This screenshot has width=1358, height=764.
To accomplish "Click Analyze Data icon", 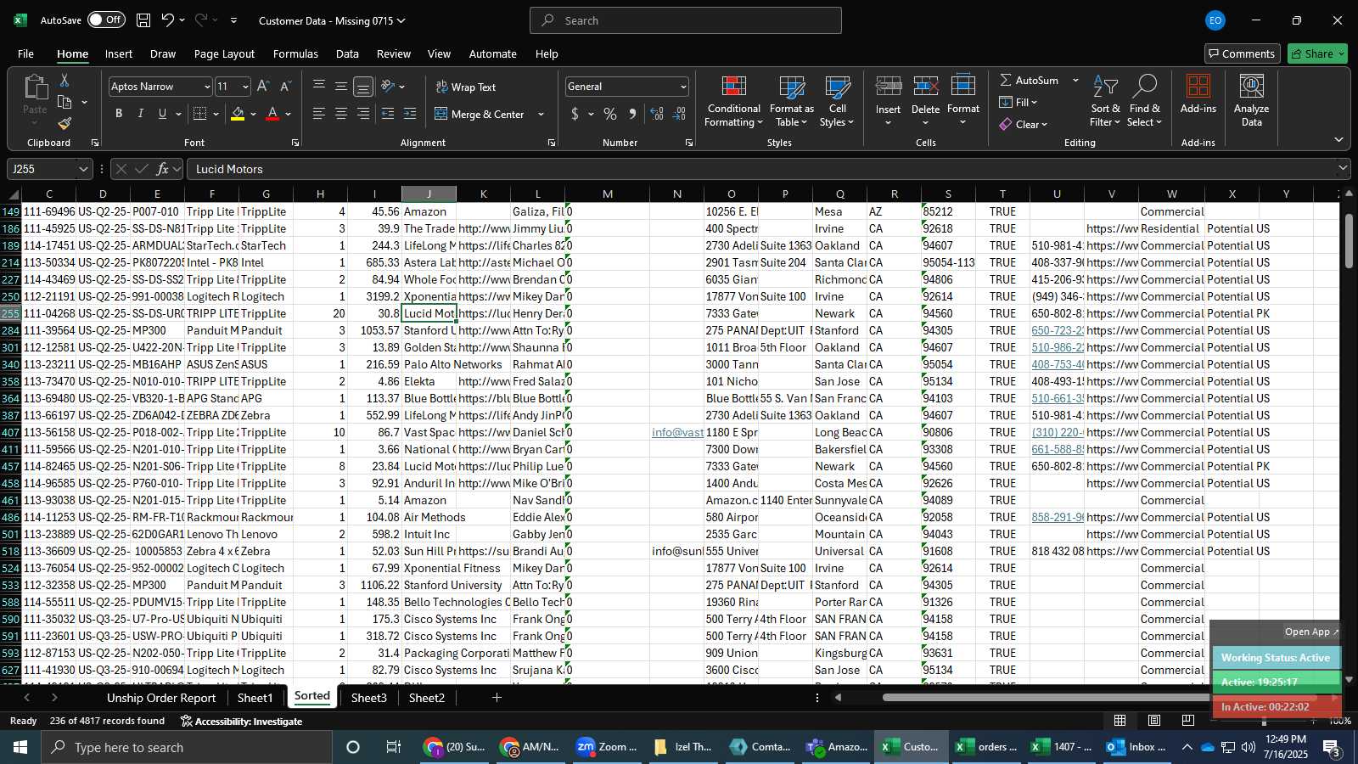I will (1251, 101).
